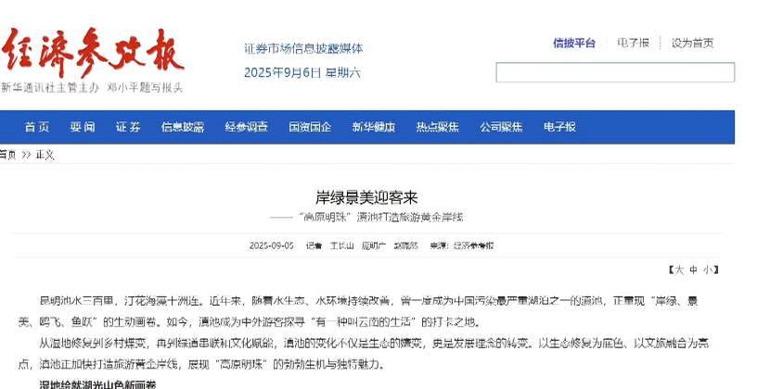Focus the search input box
The image size is (757, 389).
[614, 72]
